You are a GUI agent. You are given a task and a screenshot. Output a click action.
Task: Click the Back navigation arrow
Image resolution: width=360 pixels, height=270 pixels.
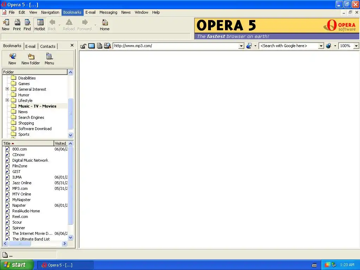tap(52, 25)
